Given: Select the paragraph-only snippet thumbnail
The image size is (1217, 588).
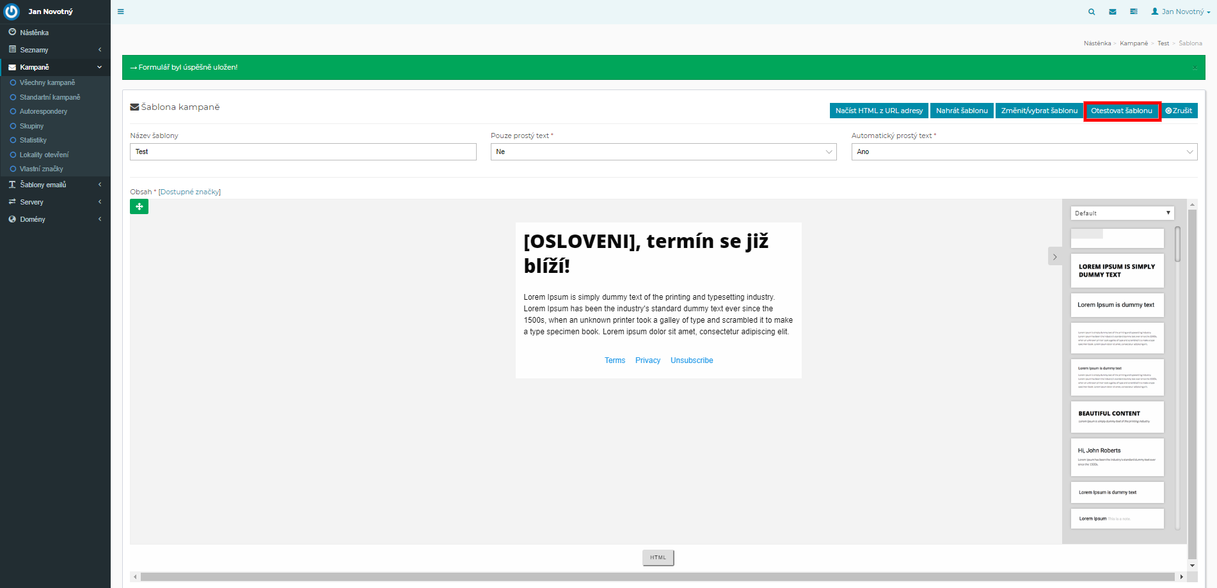Looking at the screenshot, I should coord(1117,338).
